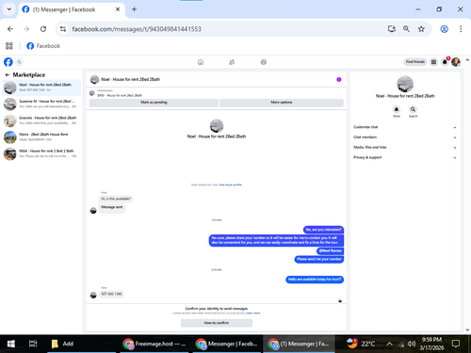Search within conversation using magnifier icon
The width and height of the screenshot is (471, 353).
click(x=413, y=109)
